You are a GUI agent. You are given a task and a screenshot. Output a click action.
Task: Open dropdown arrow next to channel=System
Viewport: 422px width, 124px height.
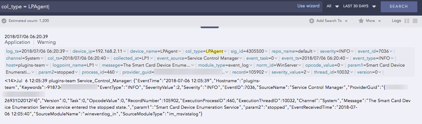[x=42, y=58]
